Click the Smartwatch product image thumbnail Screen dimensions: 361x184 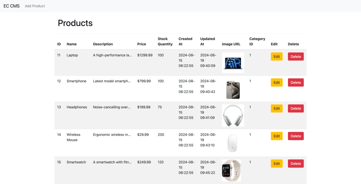(231, 170)
